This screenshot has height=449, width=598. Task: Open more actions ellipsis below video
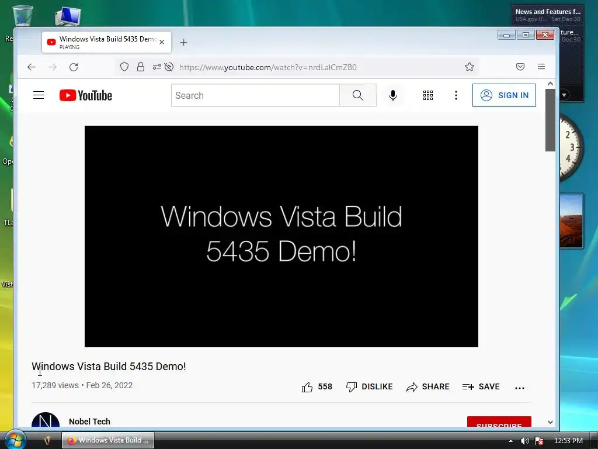pyautogui.click(x=519, y=388)
